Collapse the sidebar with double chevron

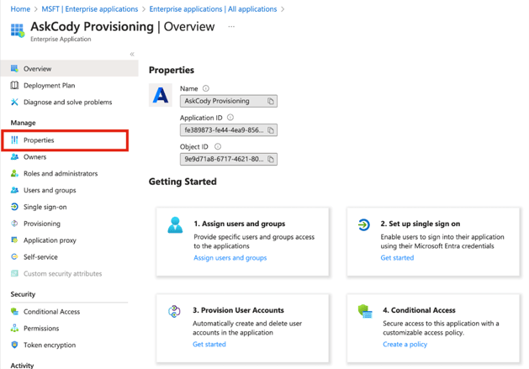click(x=132, y=54)
